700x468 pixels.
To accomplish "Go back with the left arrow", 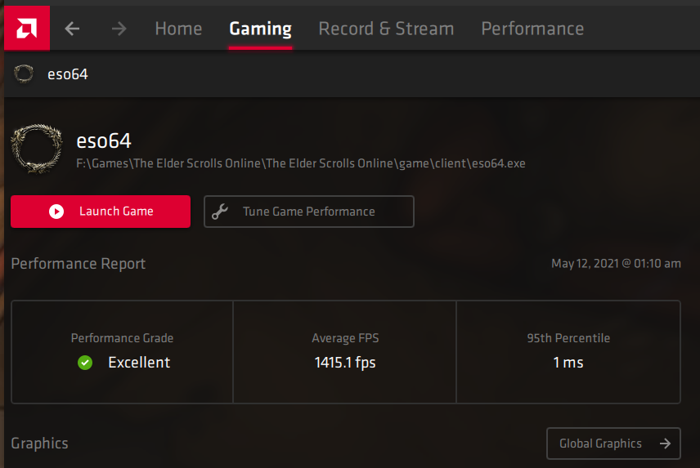I will pyautogui.click(x=72, y=29).
